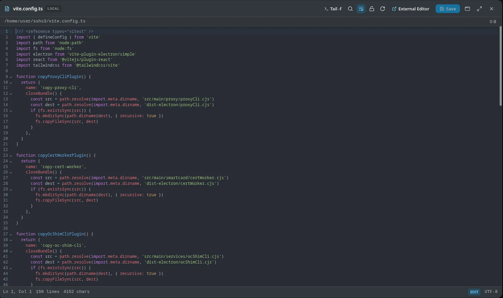Click the 'vite' string on line 2
Image resolution: width=503 pixels, height=298 pixels.
pyautogui.click(x=93, y=37)
